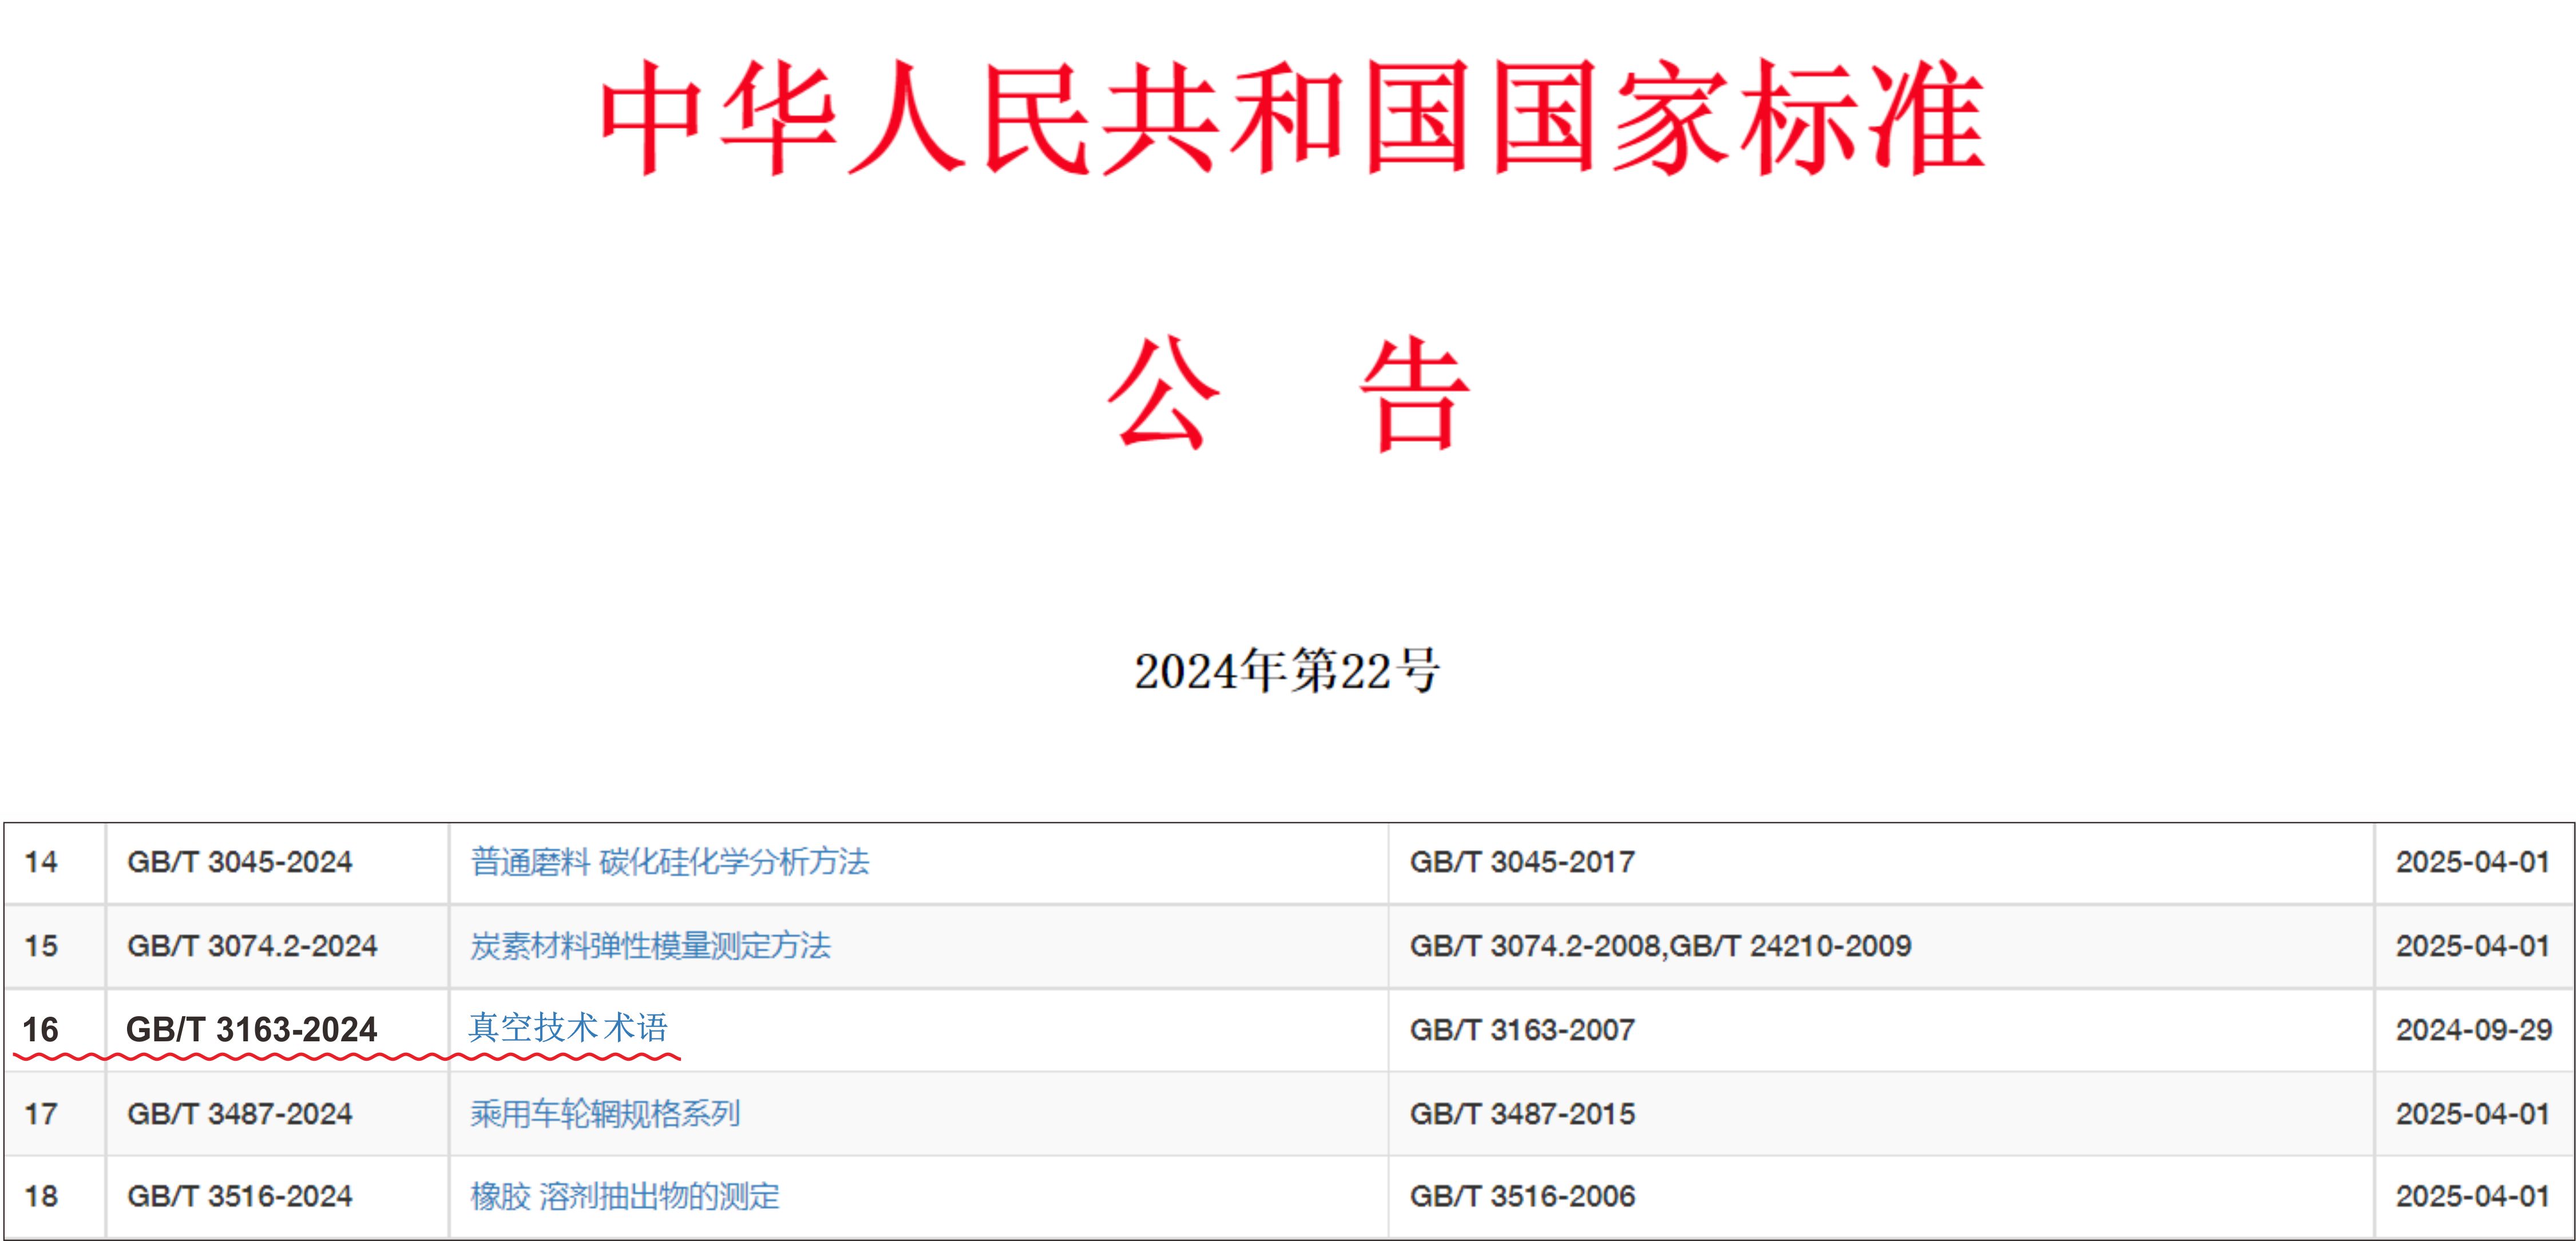Click row number 16
The image size is (2576, 1241).
[x=41, y=1030]
